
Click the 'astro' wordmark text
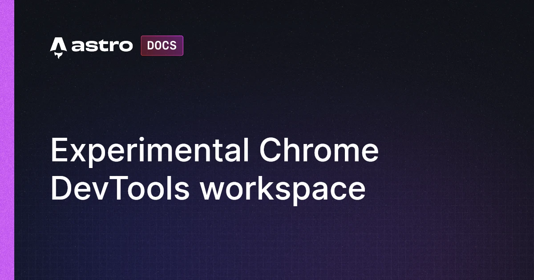click(101, 46)
